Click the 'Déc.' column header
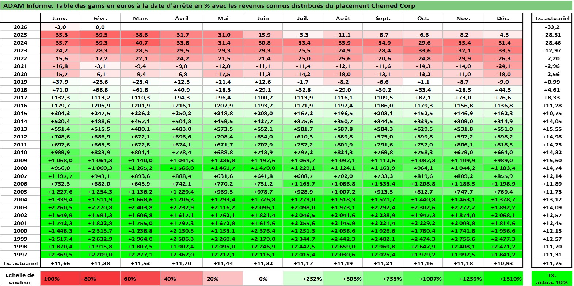The image size is (574, 286). [x=503, y=18]
